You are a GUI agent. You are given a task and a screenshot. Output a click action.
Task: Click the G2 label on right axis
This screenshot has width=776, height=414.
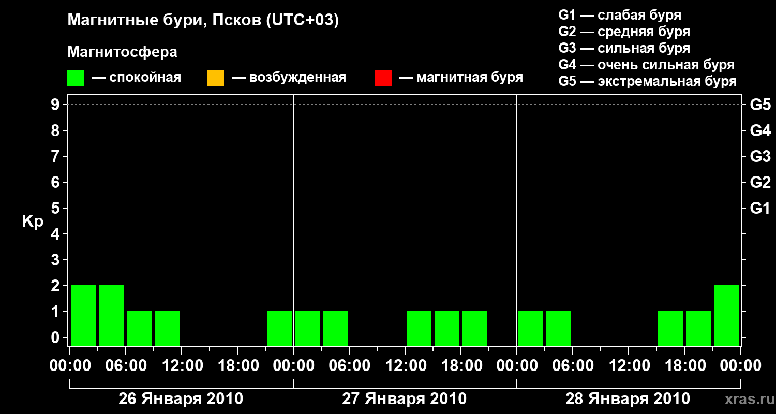point(760,182)
